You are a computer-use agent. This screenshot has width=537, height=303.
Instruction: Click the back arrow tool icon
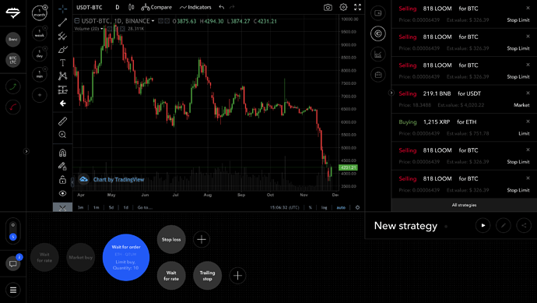pos(63,103)
